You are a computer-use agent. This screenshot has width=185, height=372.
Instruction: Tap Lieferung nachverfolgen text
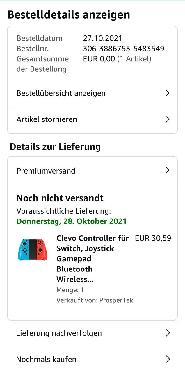(59, 333)
